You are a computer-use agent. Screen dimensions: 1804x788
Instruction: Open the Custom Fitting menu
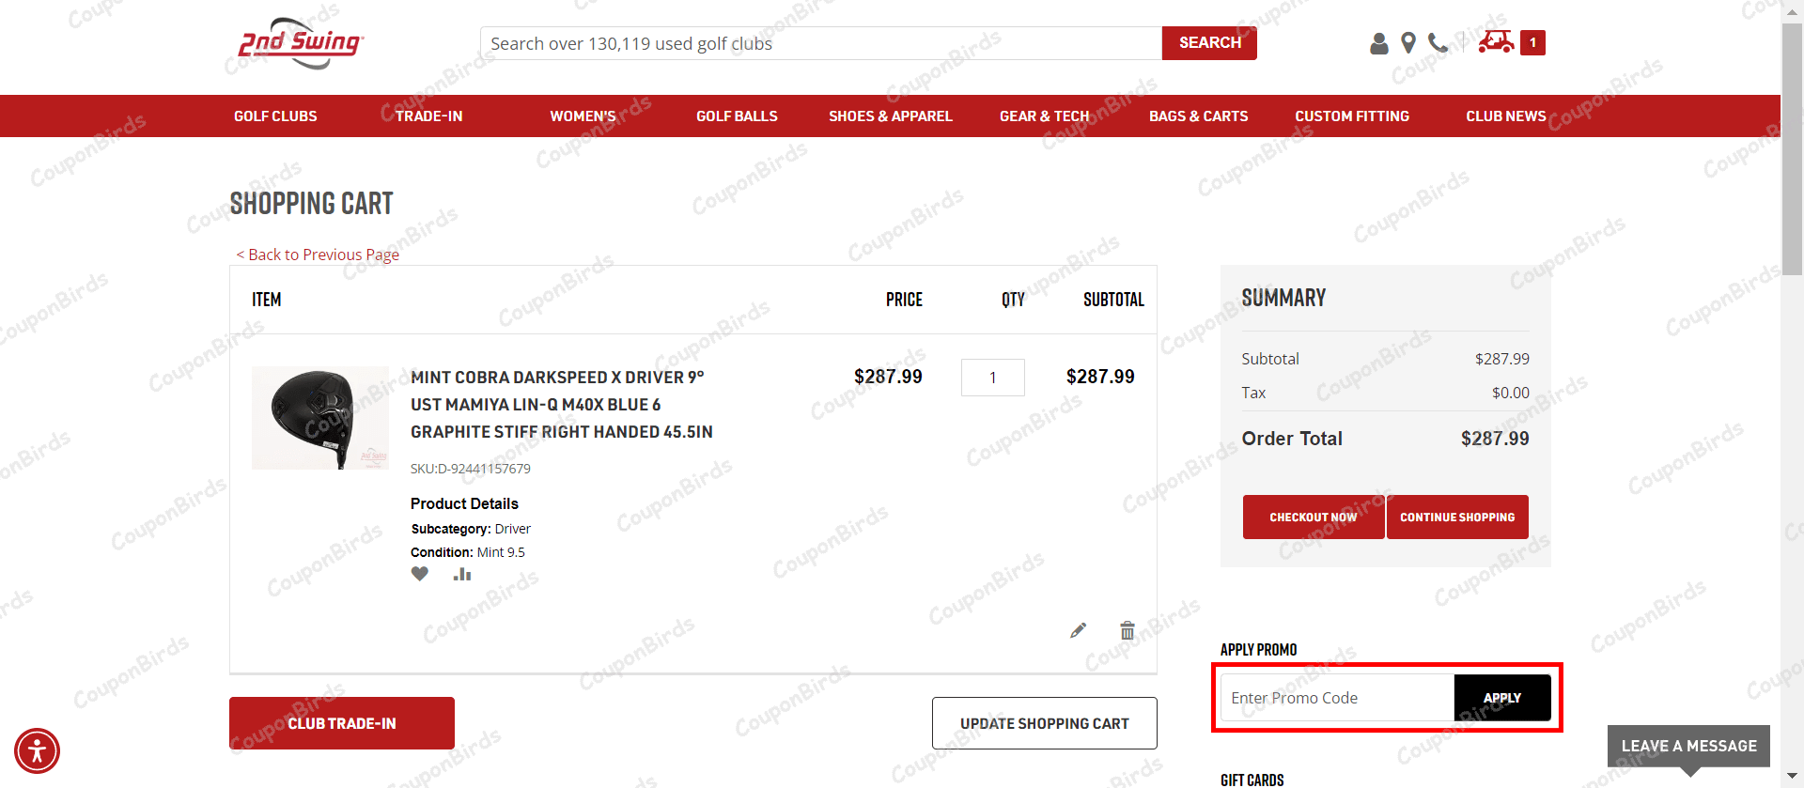[1352, 116]
